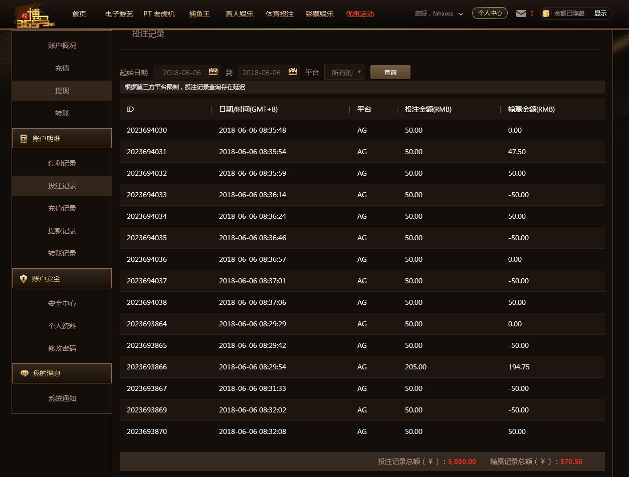The image size is (629, 477).
Task: Open 修改密码 in sidebar
Action: 62,348
